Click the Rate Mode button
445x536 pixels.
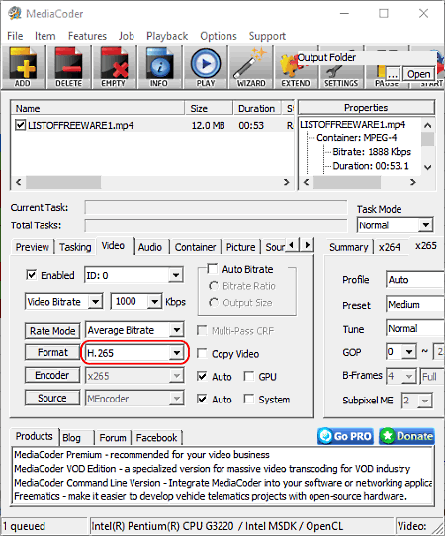[52, 331]
